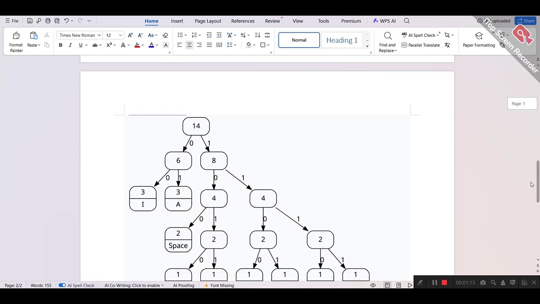Screen dimensions: 540x304
Task: Click the search magnifier next to WPS AI
Action: 407,21
